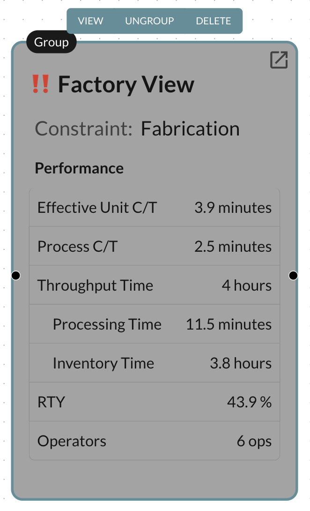Click the black Group label badge
310x511 pixels.
pos(51,42)
